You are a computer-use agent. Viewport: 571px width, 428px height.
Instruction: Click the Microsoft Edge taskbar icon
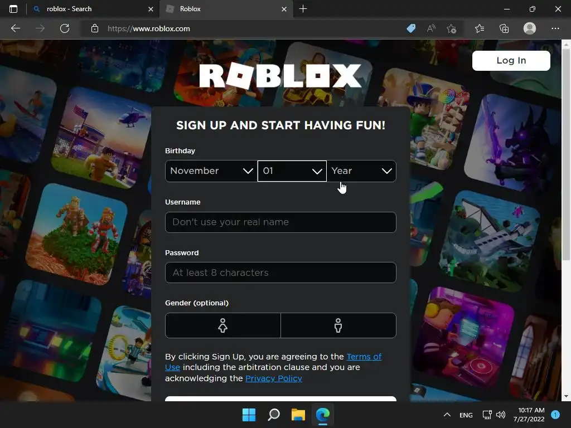click(323, 415)
